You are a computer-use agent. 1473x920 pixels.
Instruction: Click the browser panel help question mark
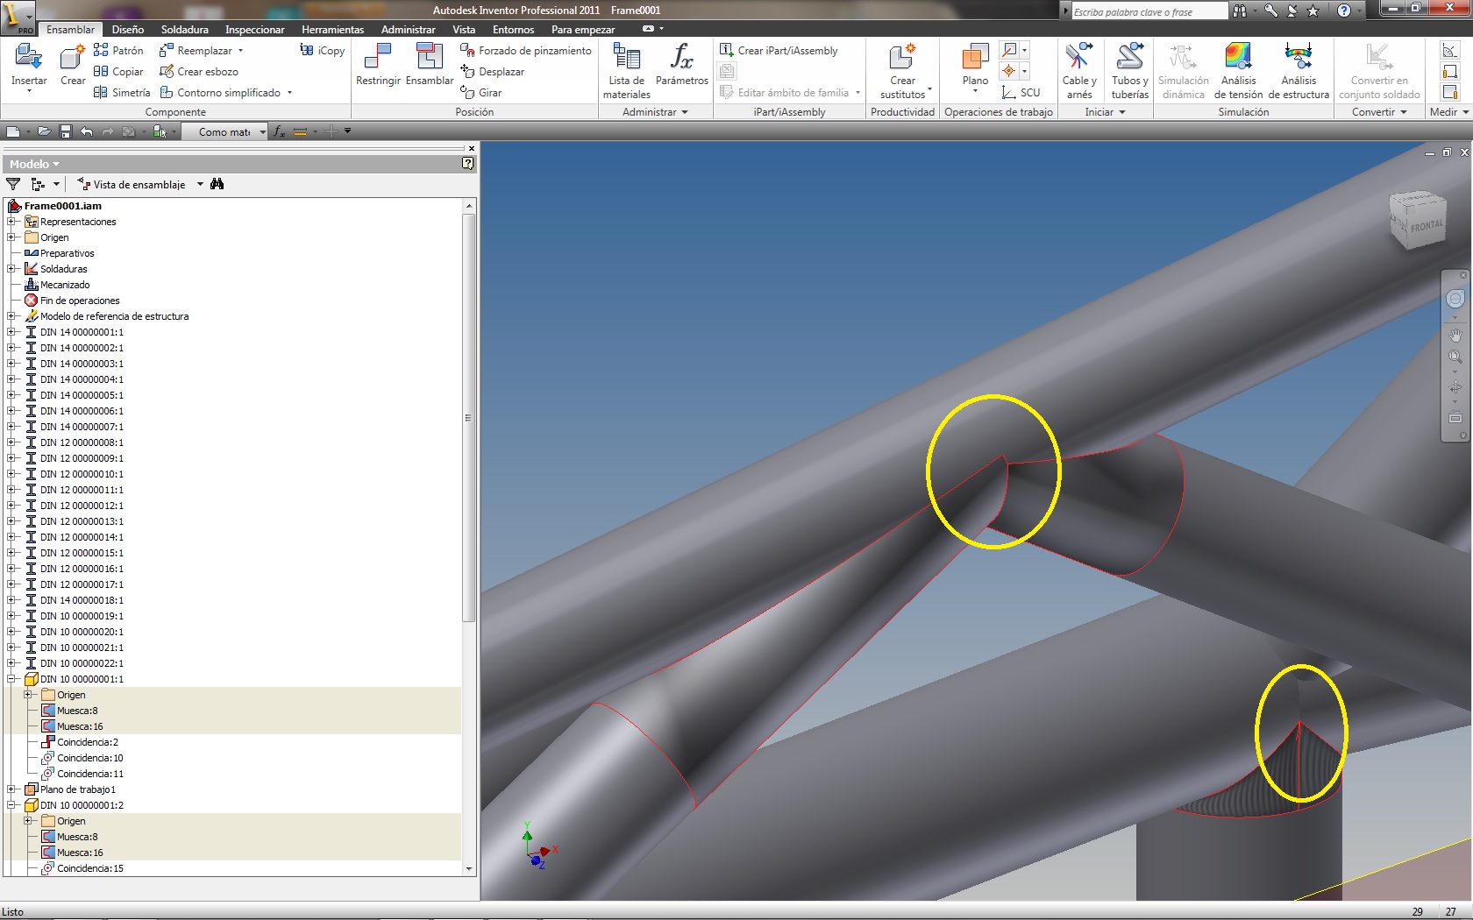tap(468, 164)
